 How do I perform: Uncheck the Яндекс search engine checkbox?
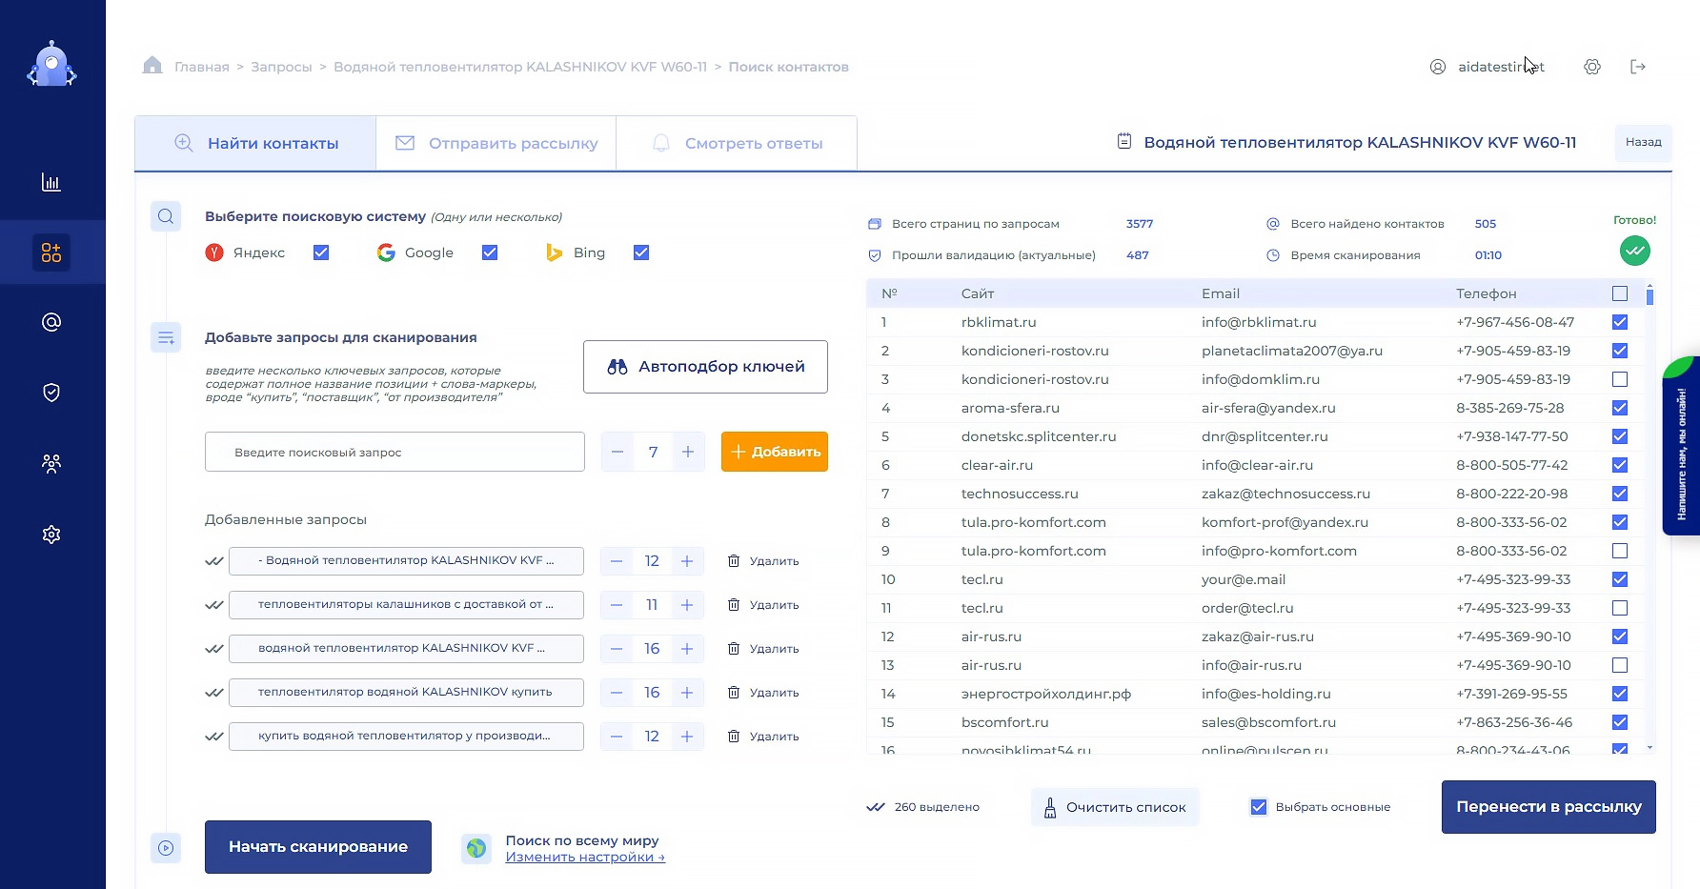(x=321, y=253)
